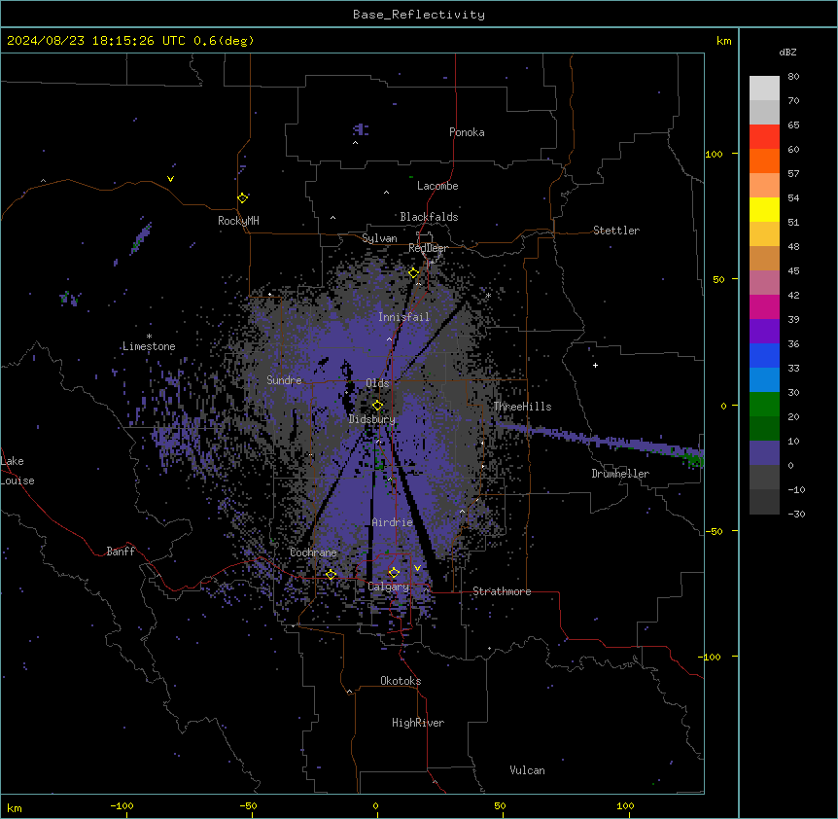Click the sky blue 33-30 dBZ legend swatch

764,380
